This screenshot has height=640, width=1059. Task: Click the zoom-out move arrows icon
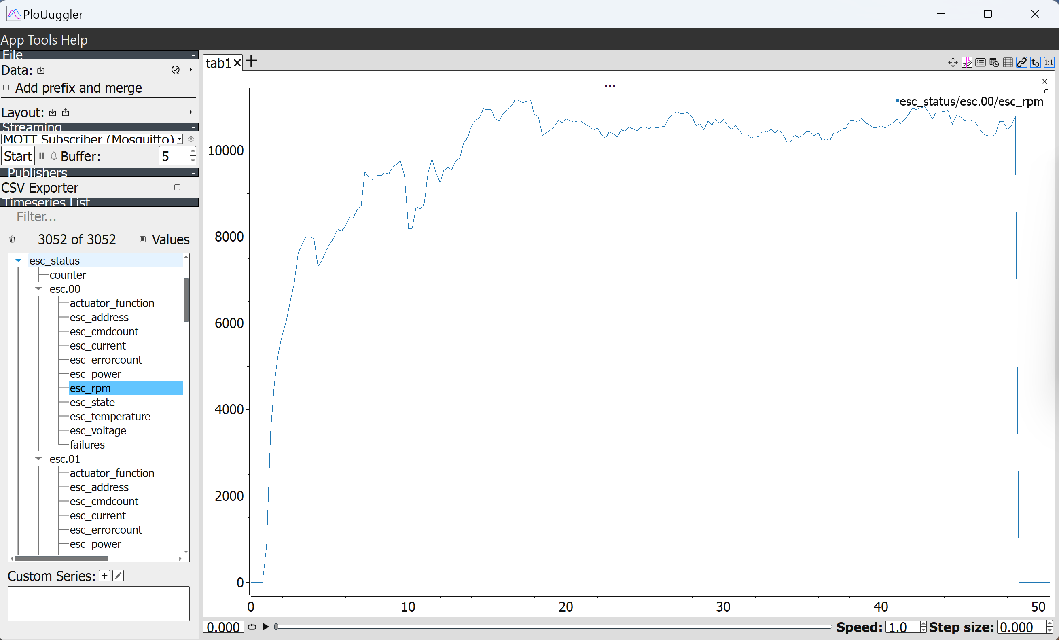(x=952, y=63)
